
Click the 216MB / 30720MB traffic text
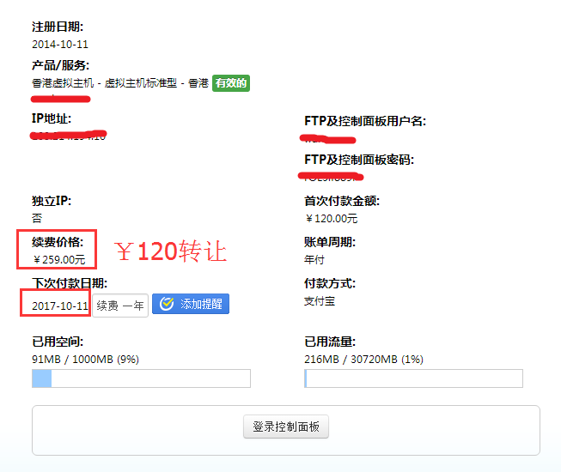pos(363,359)
